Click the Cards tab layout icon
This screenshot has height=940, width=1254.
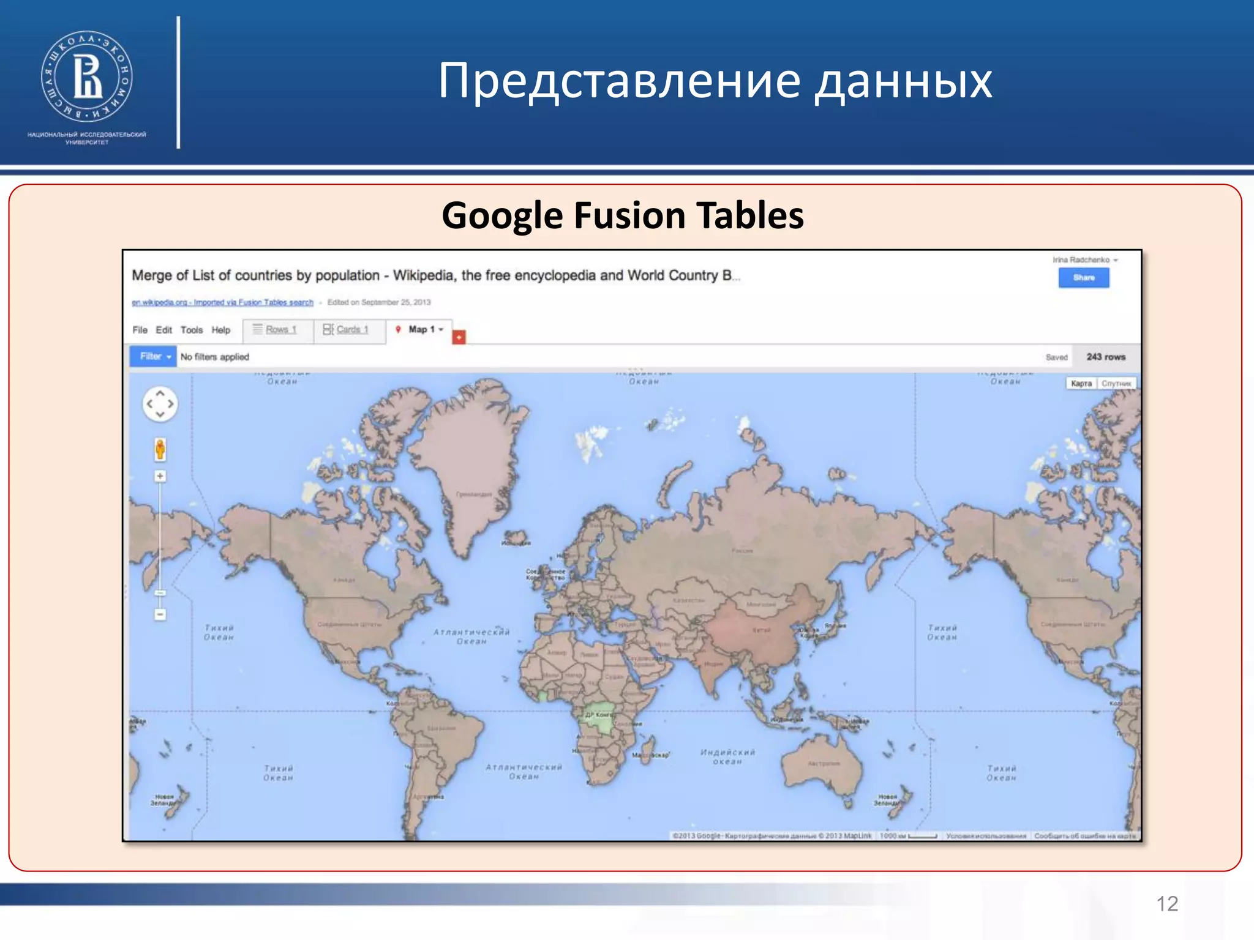coord(328,329)
